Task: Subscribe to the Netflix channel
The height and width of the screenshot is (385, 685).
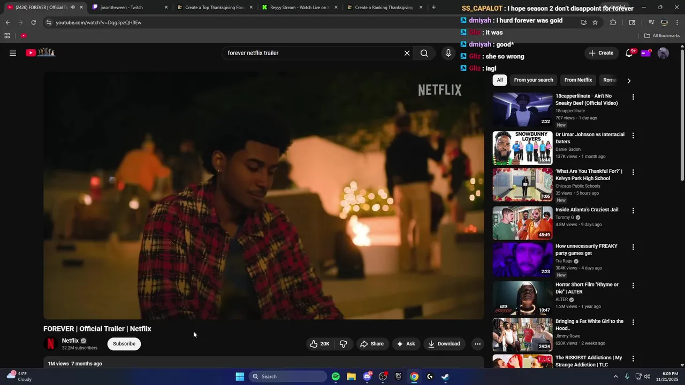Action: point(124,344)
